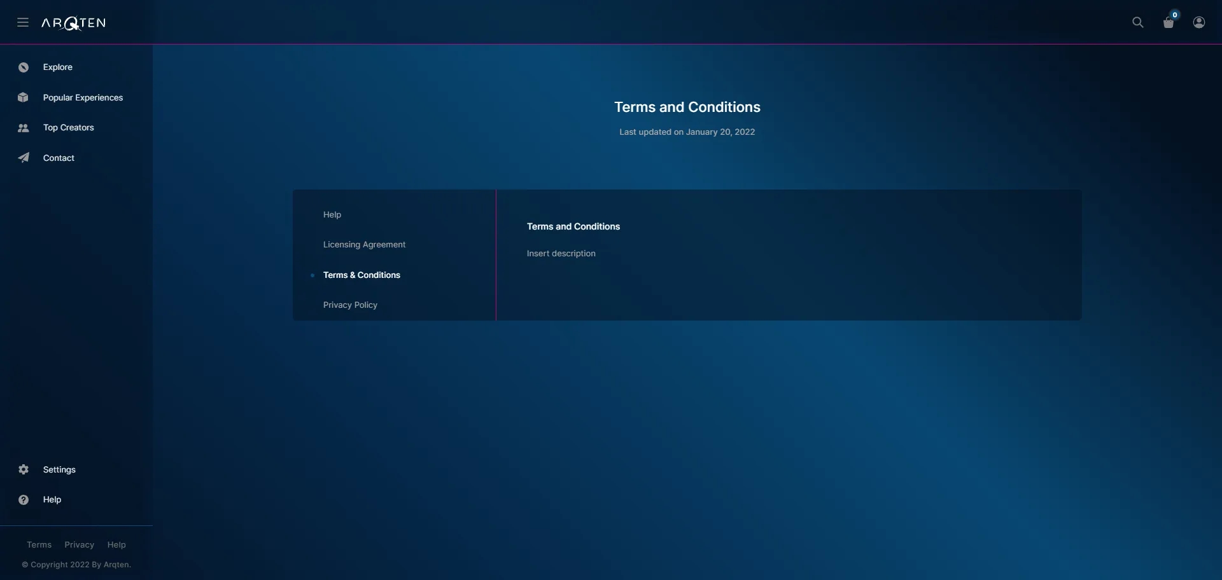Click the Top Creators people icon
1222x580 pixels.
[24, 128]
